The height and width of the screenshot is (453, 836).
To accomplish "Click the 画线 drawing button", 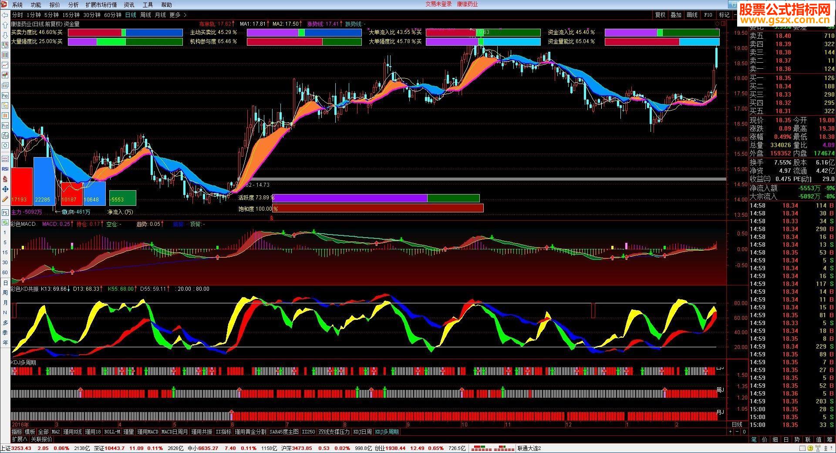I will (692, 15).
